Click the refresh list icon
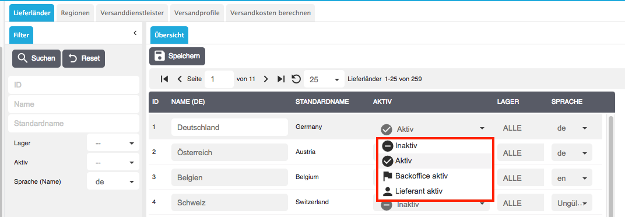Image resolution: width=625 pixels, height=217 pixels. 296,79
